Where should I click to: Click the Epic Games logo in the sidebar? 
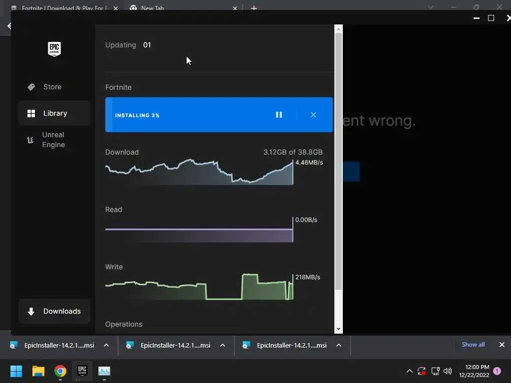point(54,49)
